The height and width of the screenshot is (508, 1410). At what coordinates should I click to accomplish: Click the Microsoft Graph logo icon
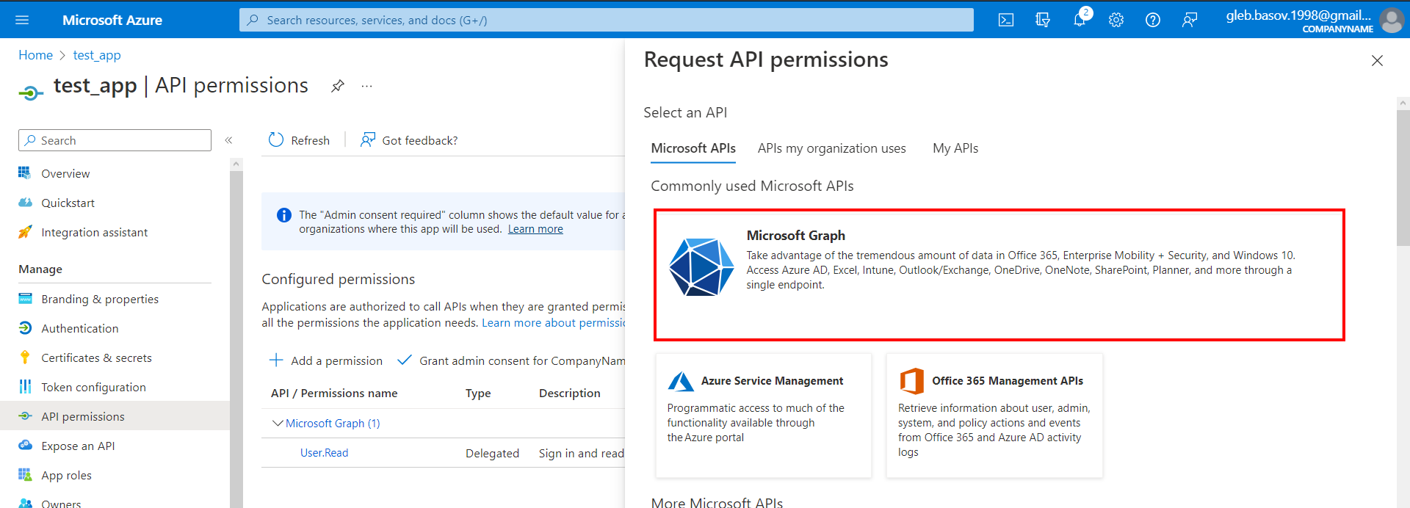[x=701, y=267]
